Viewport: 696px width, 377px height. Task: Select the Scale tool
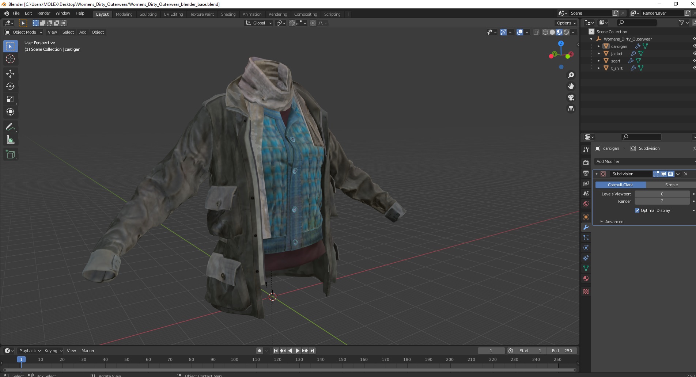coord(10,99)
